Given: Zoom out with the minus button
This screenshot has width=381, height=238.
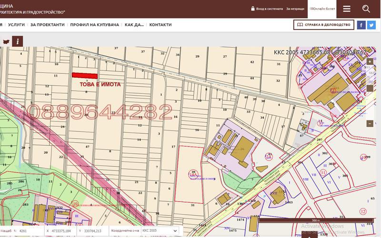Looking at the screenshot, I should [370, 123].
